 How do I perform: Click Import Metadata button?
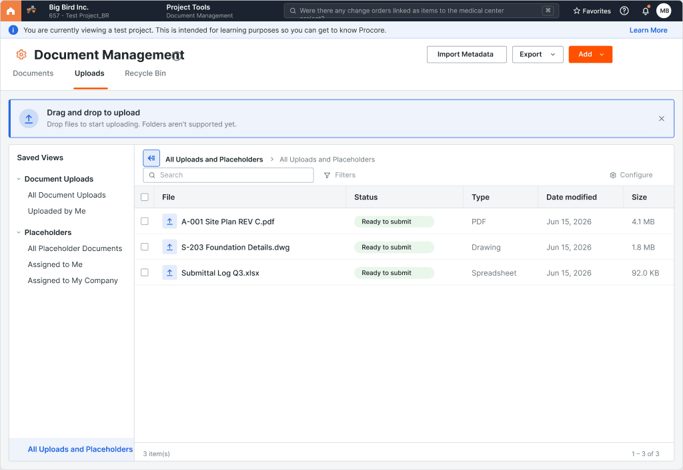(x=466, y=55)
